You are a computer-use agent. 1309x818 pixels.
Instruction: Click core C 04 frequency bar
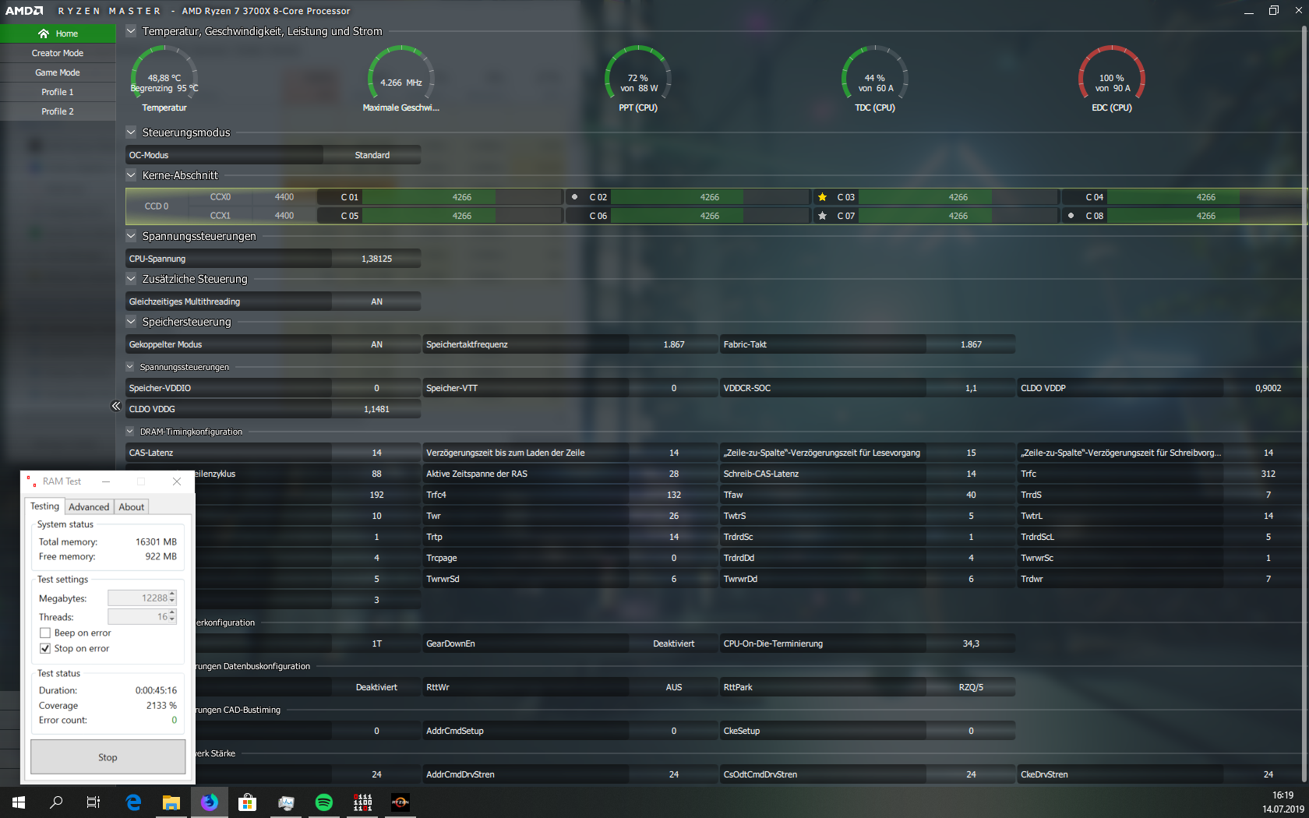coord(1205,197)
